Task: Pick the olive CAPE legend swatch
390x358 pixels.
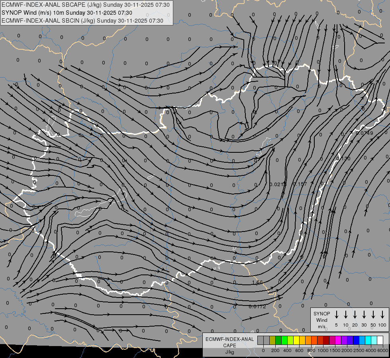Action: (272, 340)
